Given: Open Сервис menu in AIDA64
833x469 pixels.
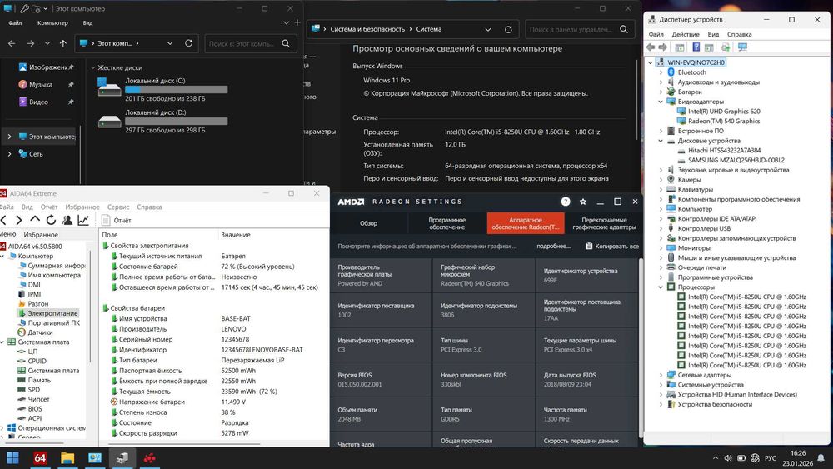Looking at the screenshot, I should [x=118, y=207].
